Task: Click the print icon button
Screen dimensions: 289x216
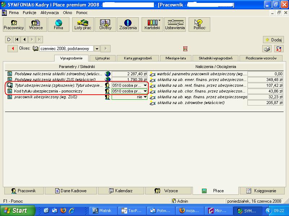Action: (x=267, y=49)
